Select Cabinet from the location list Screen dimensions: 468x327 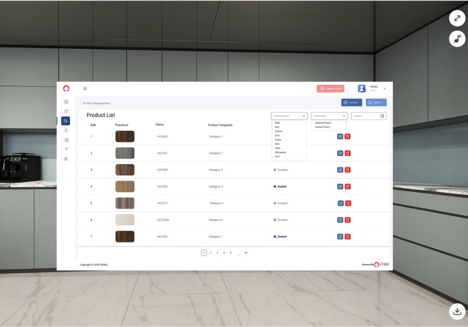(x=278, y=131)
